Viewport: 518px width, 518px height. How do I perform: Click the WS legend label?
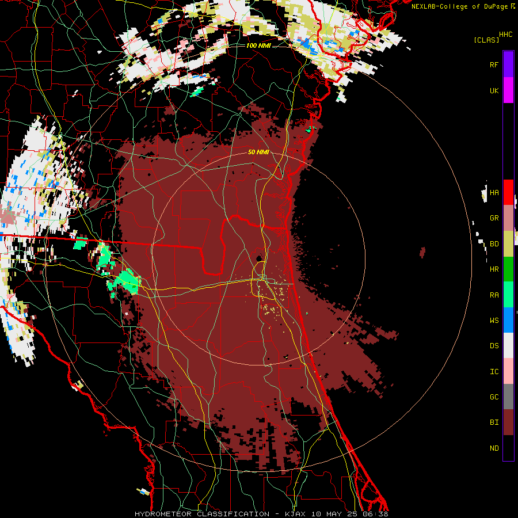pos(494,321)
